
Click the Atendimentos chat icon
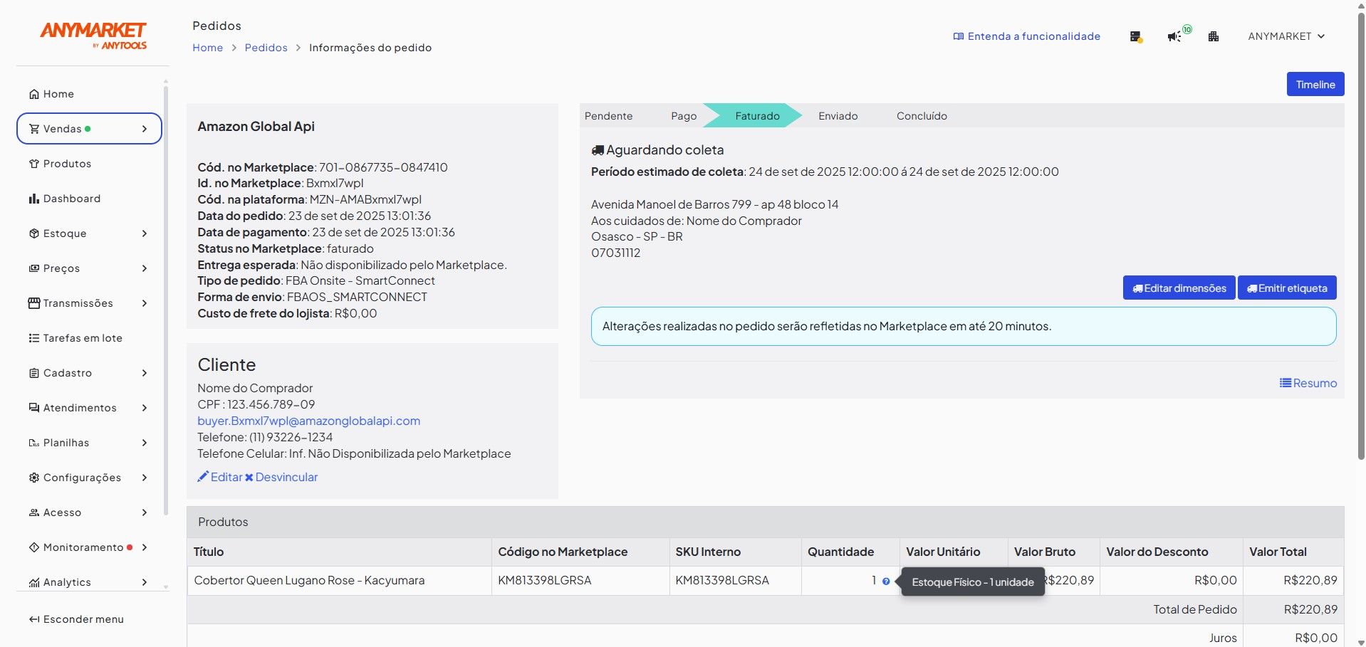click(x=34, y=408)
